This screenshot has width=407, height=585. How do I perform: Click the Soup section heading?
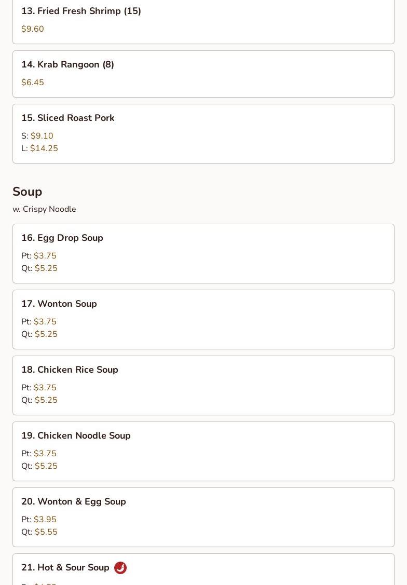[28, 192]
